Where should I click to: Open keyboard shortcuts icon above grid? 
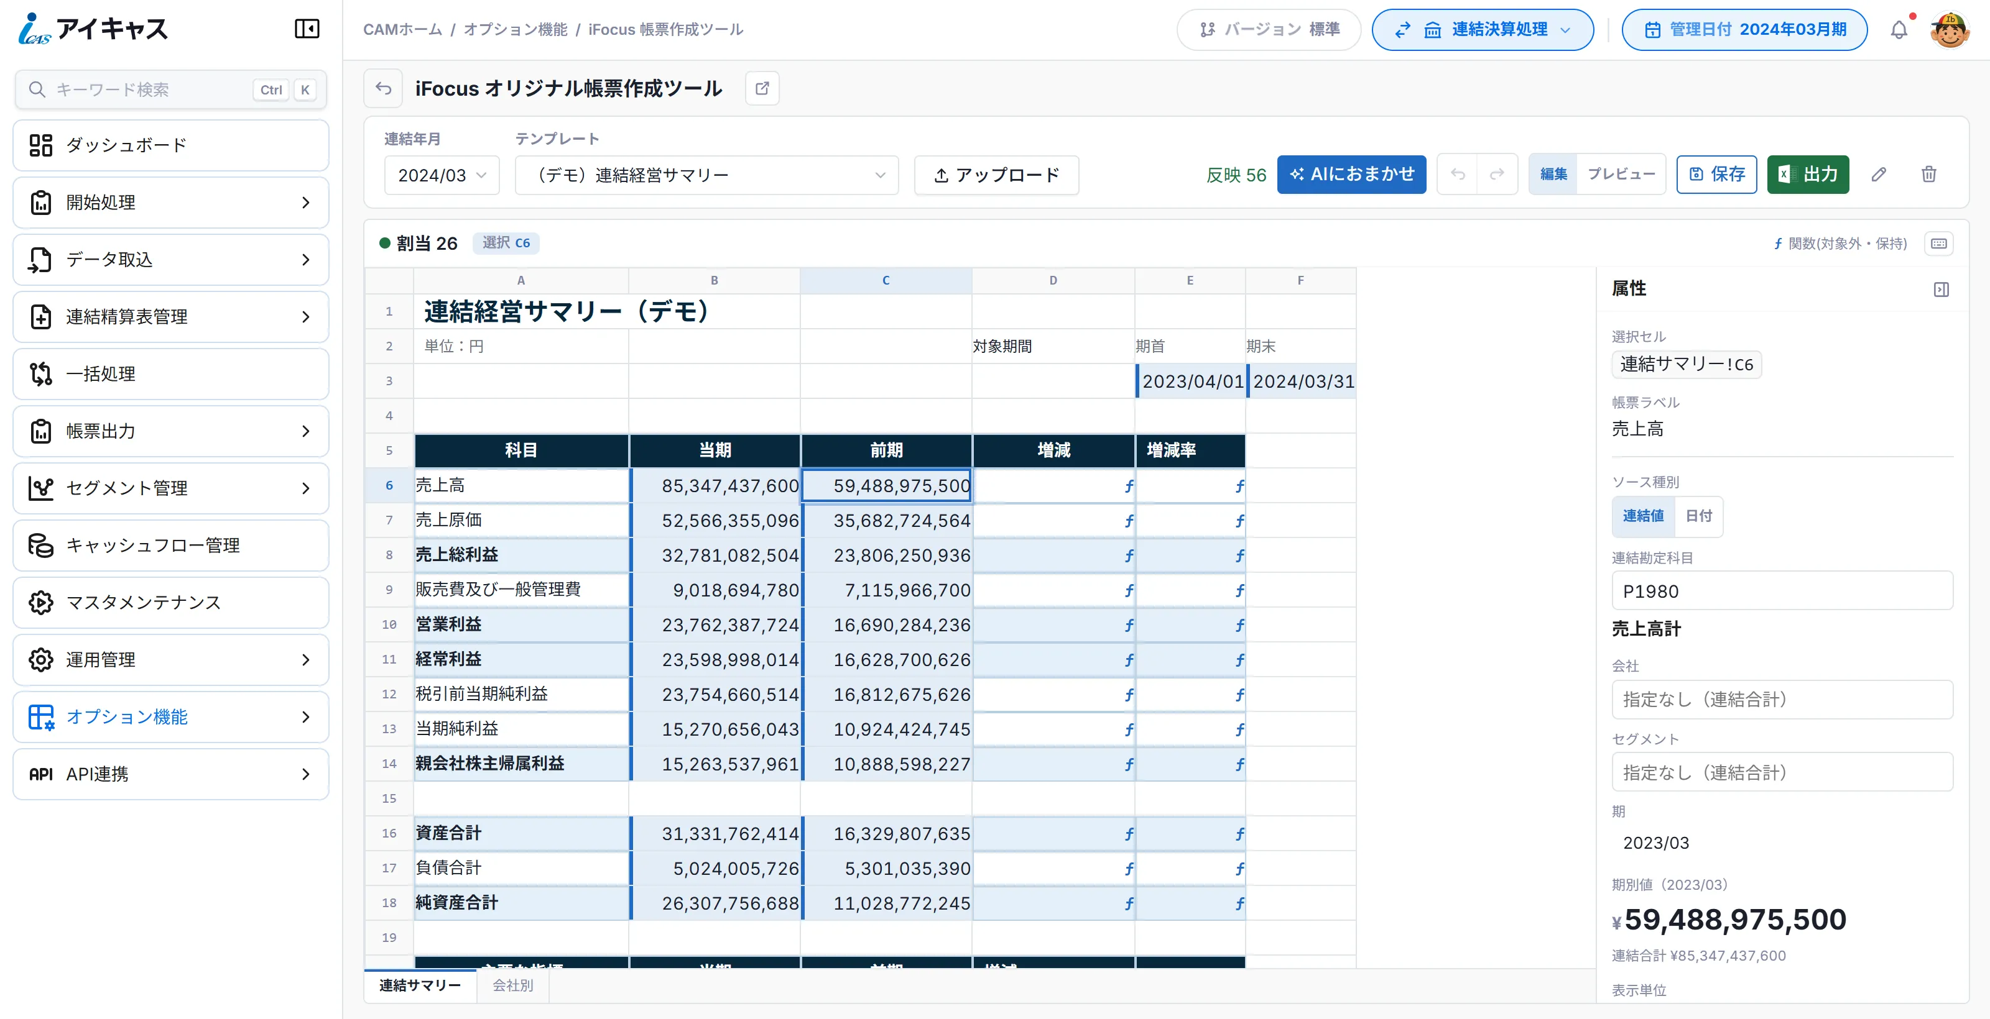point(1939,244)
